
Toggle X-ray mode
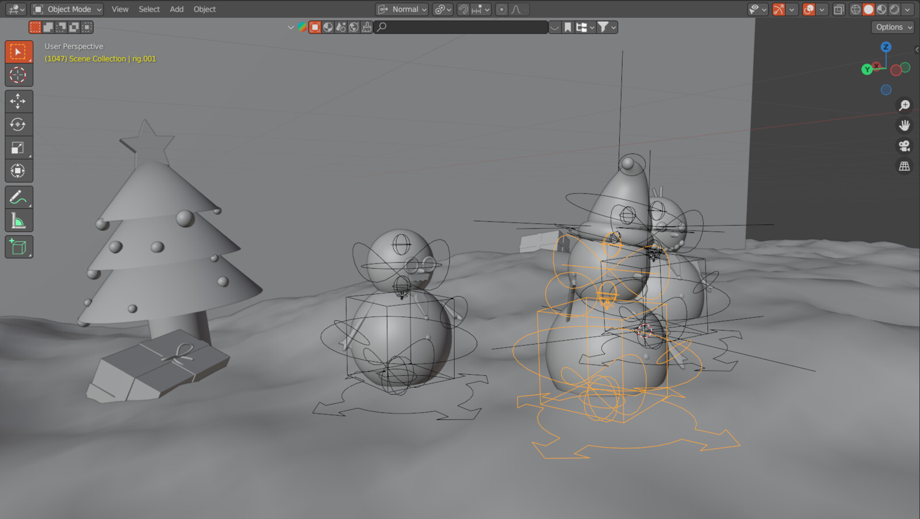click(839, 9)
